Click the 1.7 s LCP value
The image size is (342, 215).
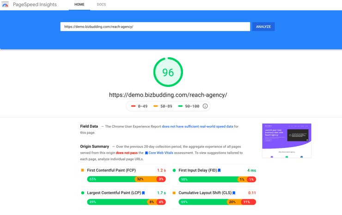(x=161, y=193)
